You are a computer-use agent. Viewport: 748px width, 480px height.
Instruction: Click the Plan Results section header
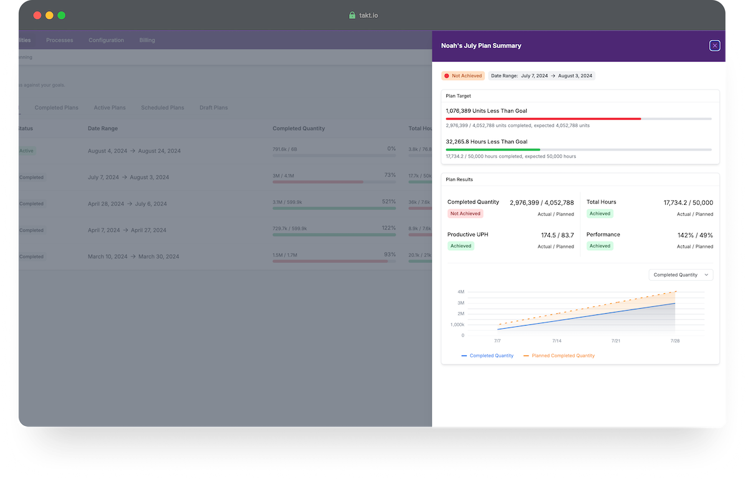pos(459,179)
